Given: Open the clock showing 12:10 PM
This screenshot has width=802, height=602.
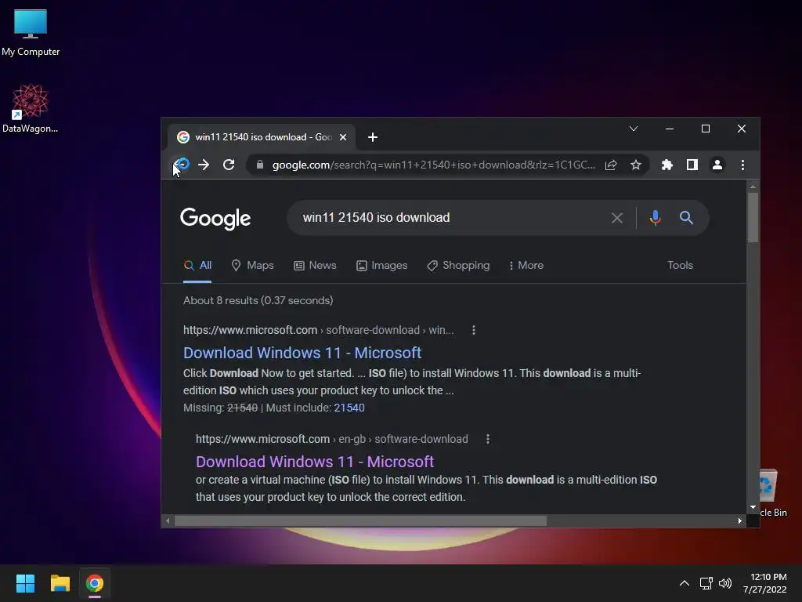Looking at the screenshot, I should pyautogui.click(x=765, y=583).
